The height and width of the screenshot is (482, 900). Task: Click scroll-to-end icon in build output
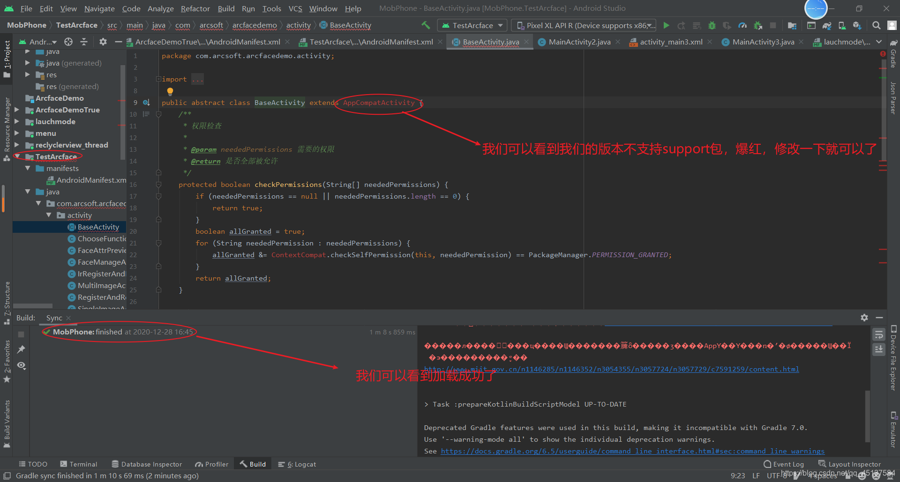click(x=879, y=349)
